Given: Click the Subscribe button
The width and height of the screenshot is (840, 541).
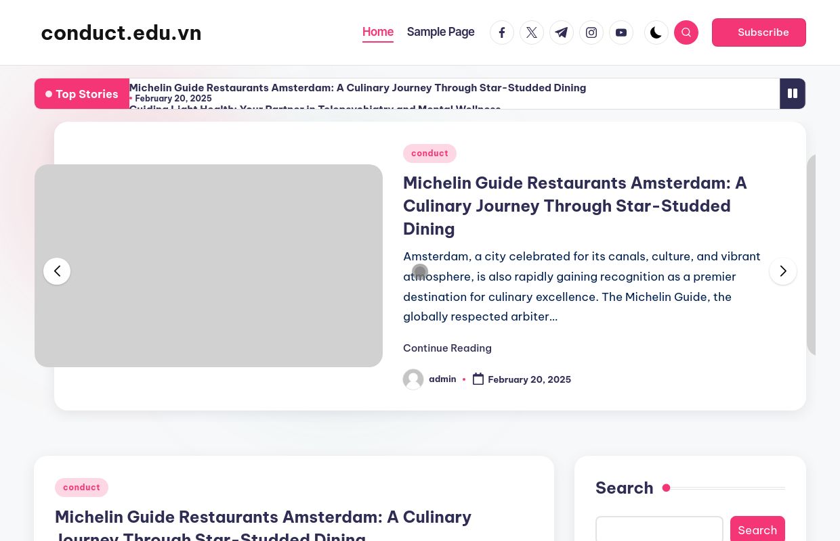Looking at the screenshot, I should 759,32.
